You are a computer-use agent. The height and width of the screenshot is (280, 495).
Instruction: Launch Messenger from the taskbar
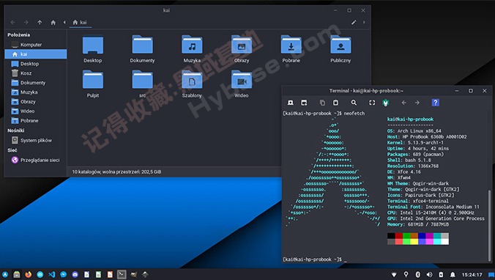[64, 274]
